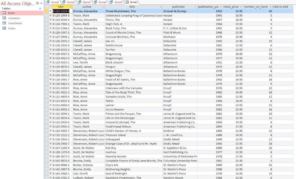
Task: Open the All Access Objects category menu
Action: tap(37, 3)
